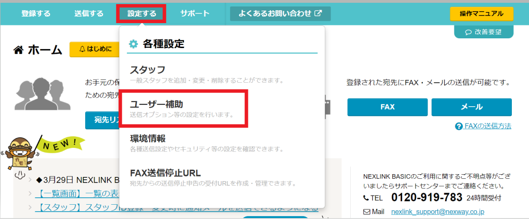Click 各種送信設定やセキュリティ等 description text

pos(206,149)
